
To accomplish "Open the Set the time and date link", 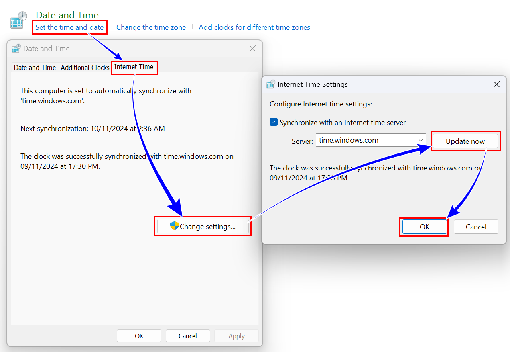I will 69,27.
